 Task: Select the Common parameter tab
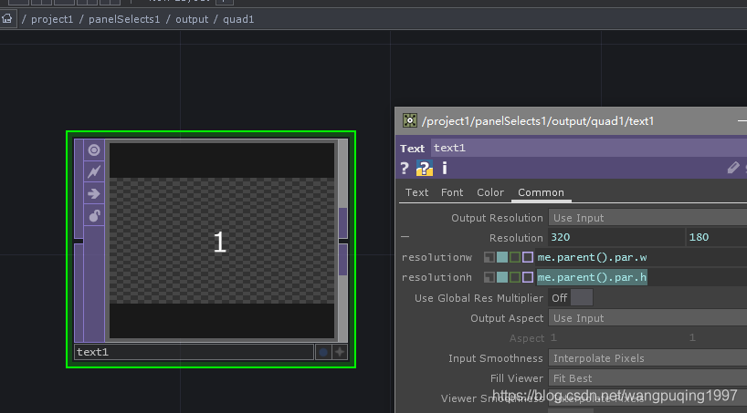tap(541, 192)
